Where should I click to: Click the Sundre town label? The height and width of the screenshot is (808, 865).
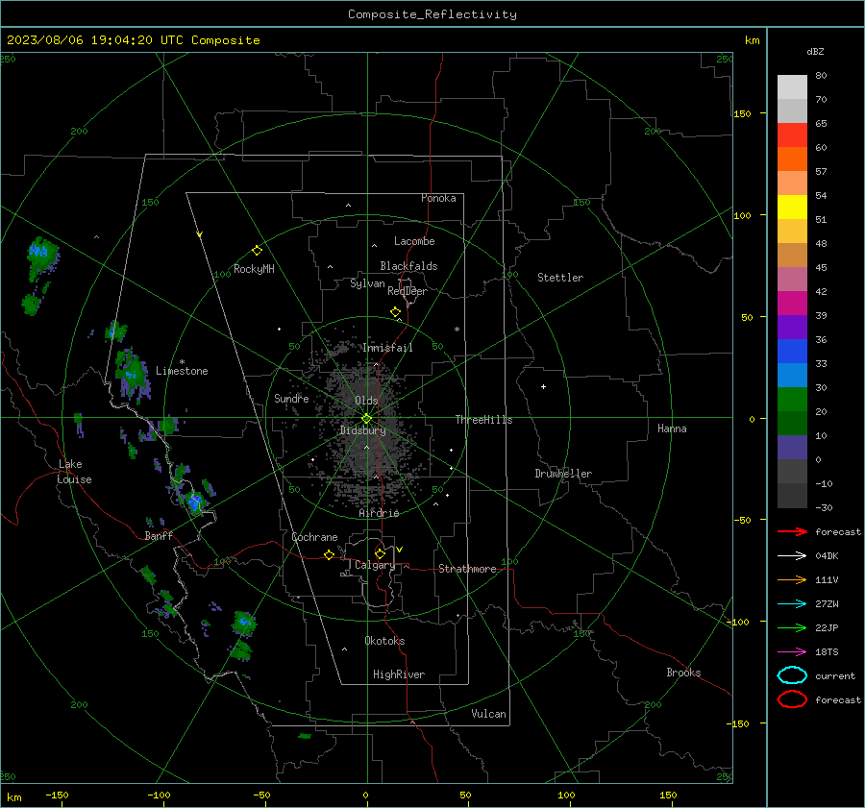pos(291,399)
